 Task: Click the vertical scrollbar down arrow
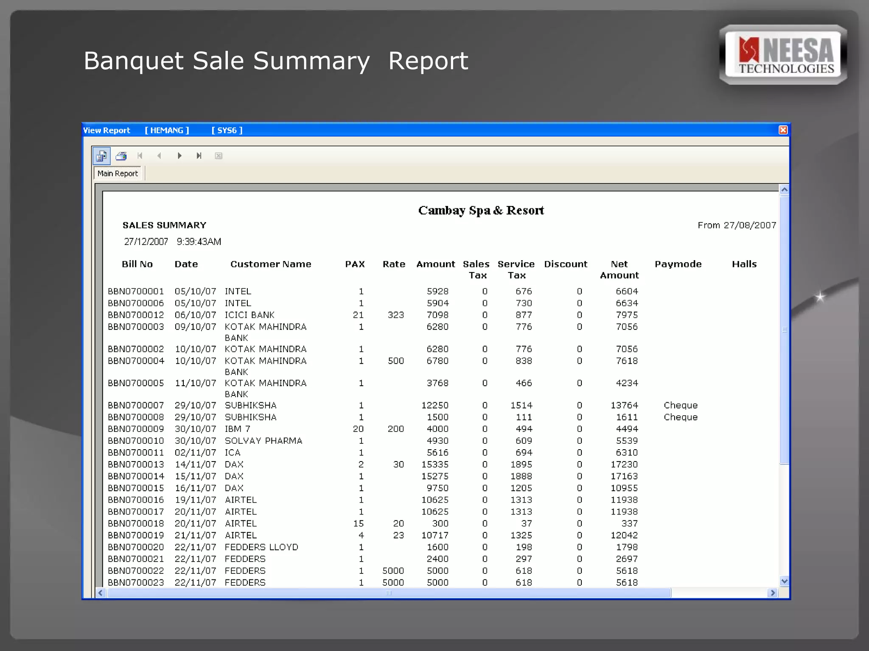tap(784, 581)
